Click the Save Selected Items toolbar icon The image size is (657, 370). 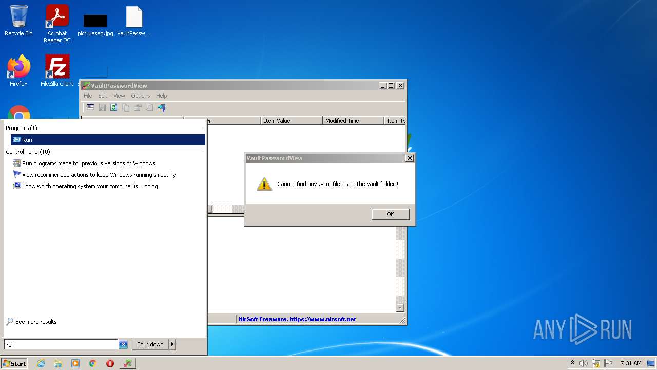[x=102, y=107]
